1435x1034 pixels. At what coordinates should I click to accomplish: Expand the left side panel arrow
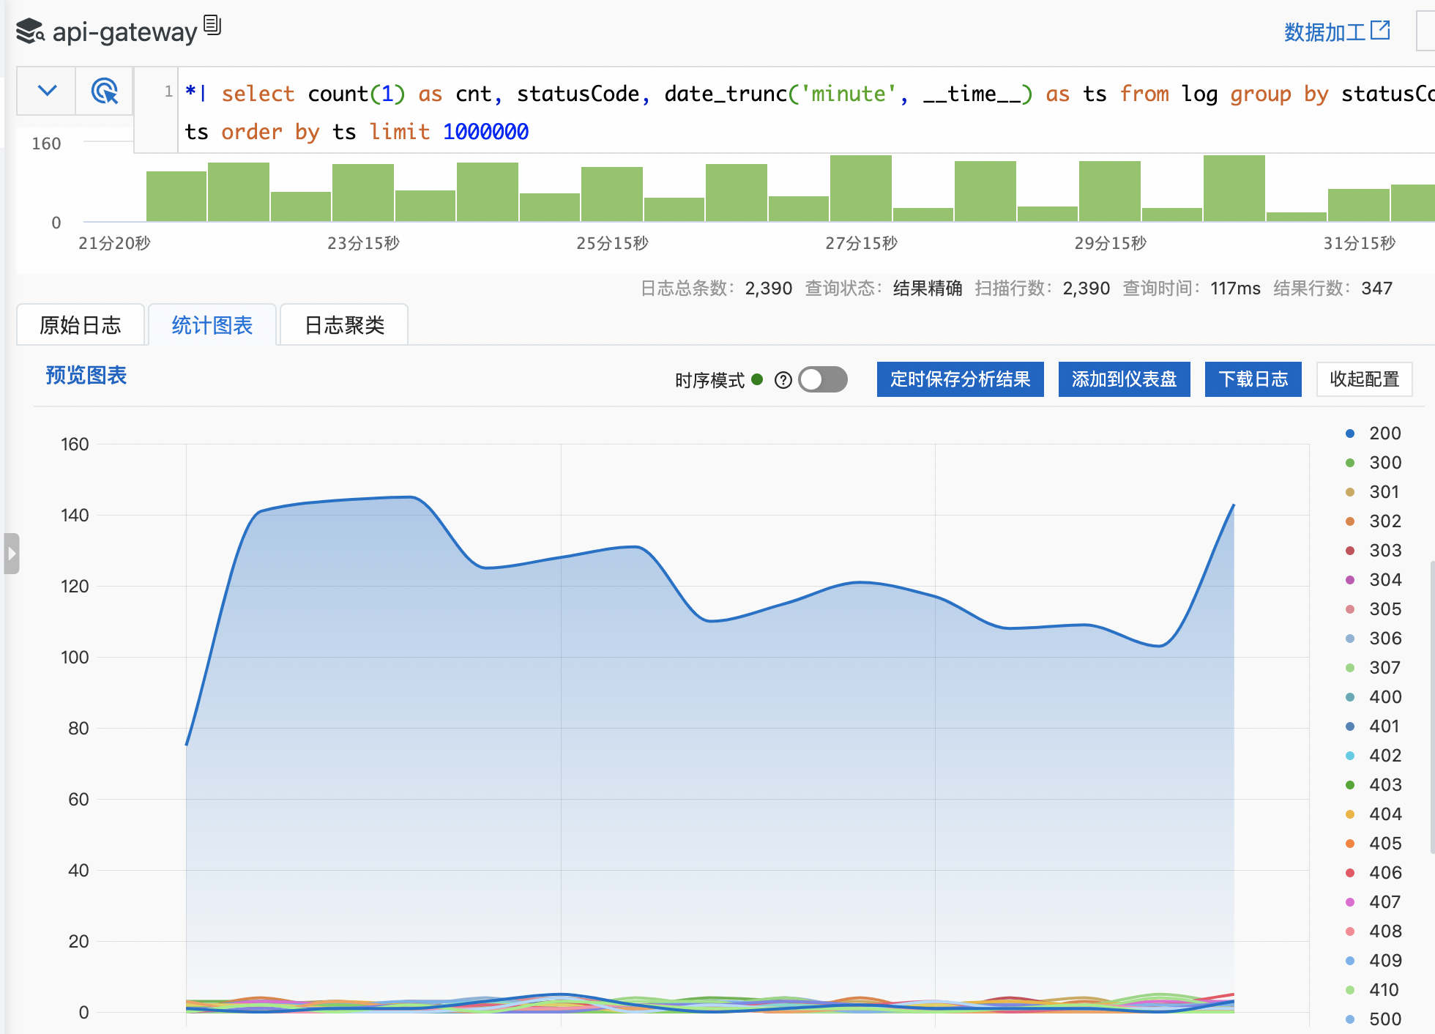(11, 554)
